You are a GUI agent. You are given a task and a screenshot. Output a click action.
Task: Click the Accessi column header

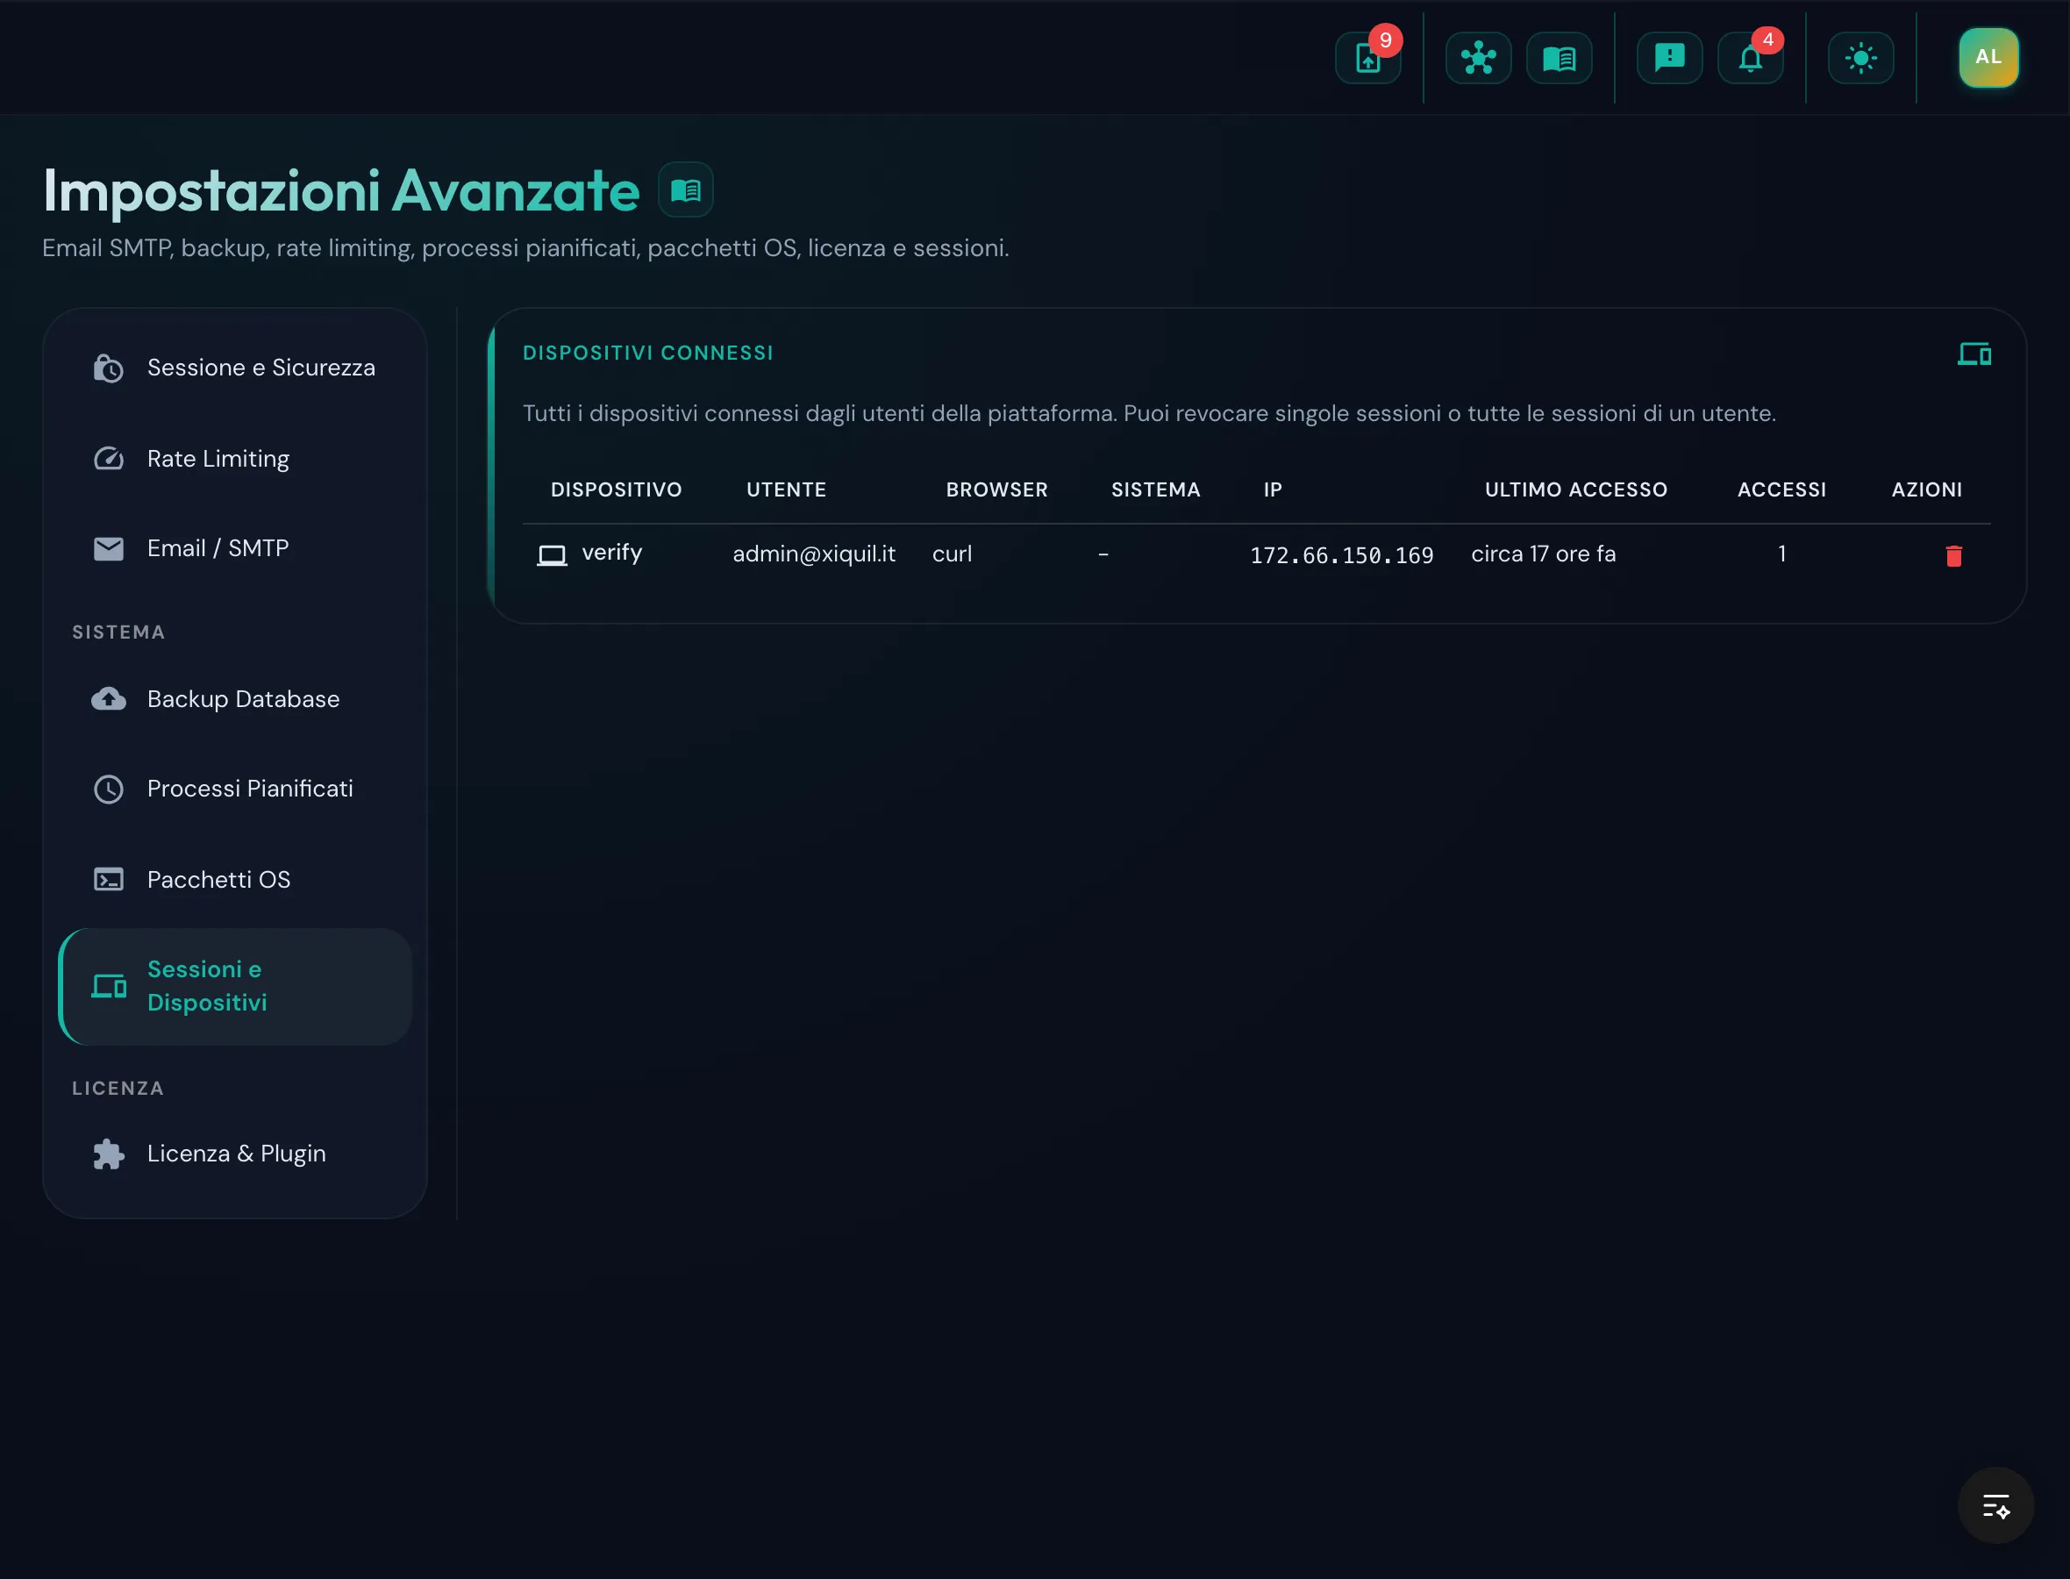(1781, 489)
